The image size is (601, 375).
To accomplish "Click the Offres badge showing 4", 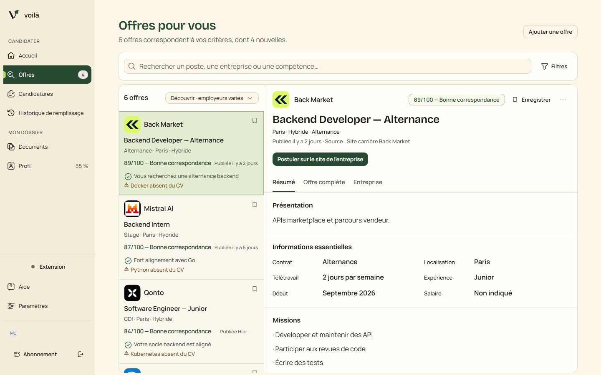I will (x=83, y=75).
